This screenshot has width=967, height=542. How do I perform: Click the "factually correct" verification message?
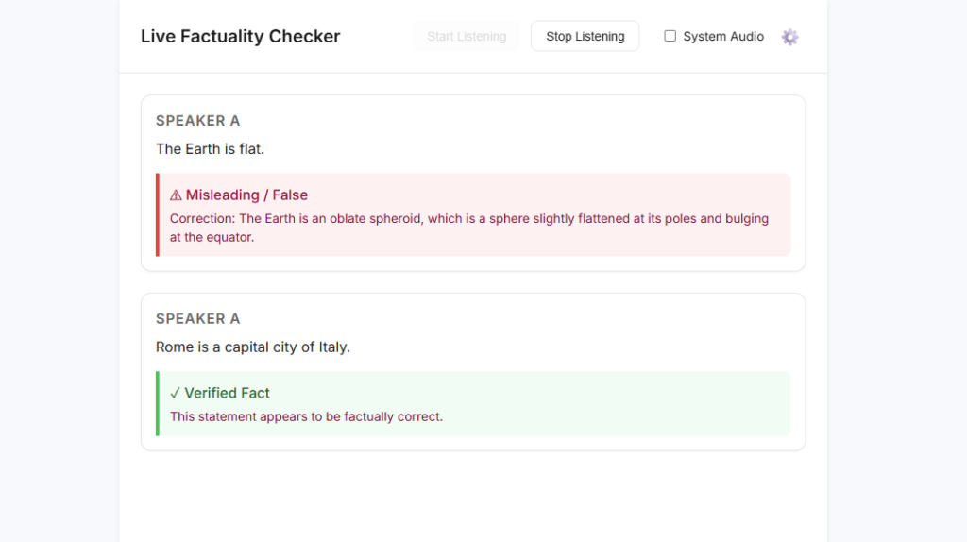tap(306, 416)
